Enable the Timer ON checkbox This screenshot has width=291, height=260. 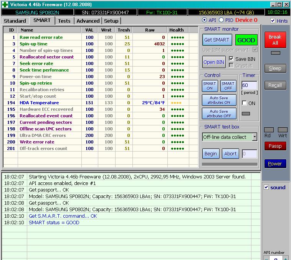pyautogui.click(x=245, y=103)
